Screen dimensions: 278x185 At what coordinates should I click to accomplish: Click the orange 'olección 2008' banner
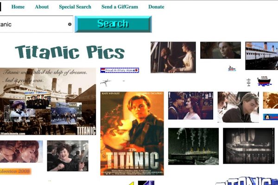(16, 171)
